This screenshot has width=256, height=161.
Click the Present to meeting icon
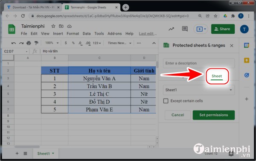[x=199, y=29]
